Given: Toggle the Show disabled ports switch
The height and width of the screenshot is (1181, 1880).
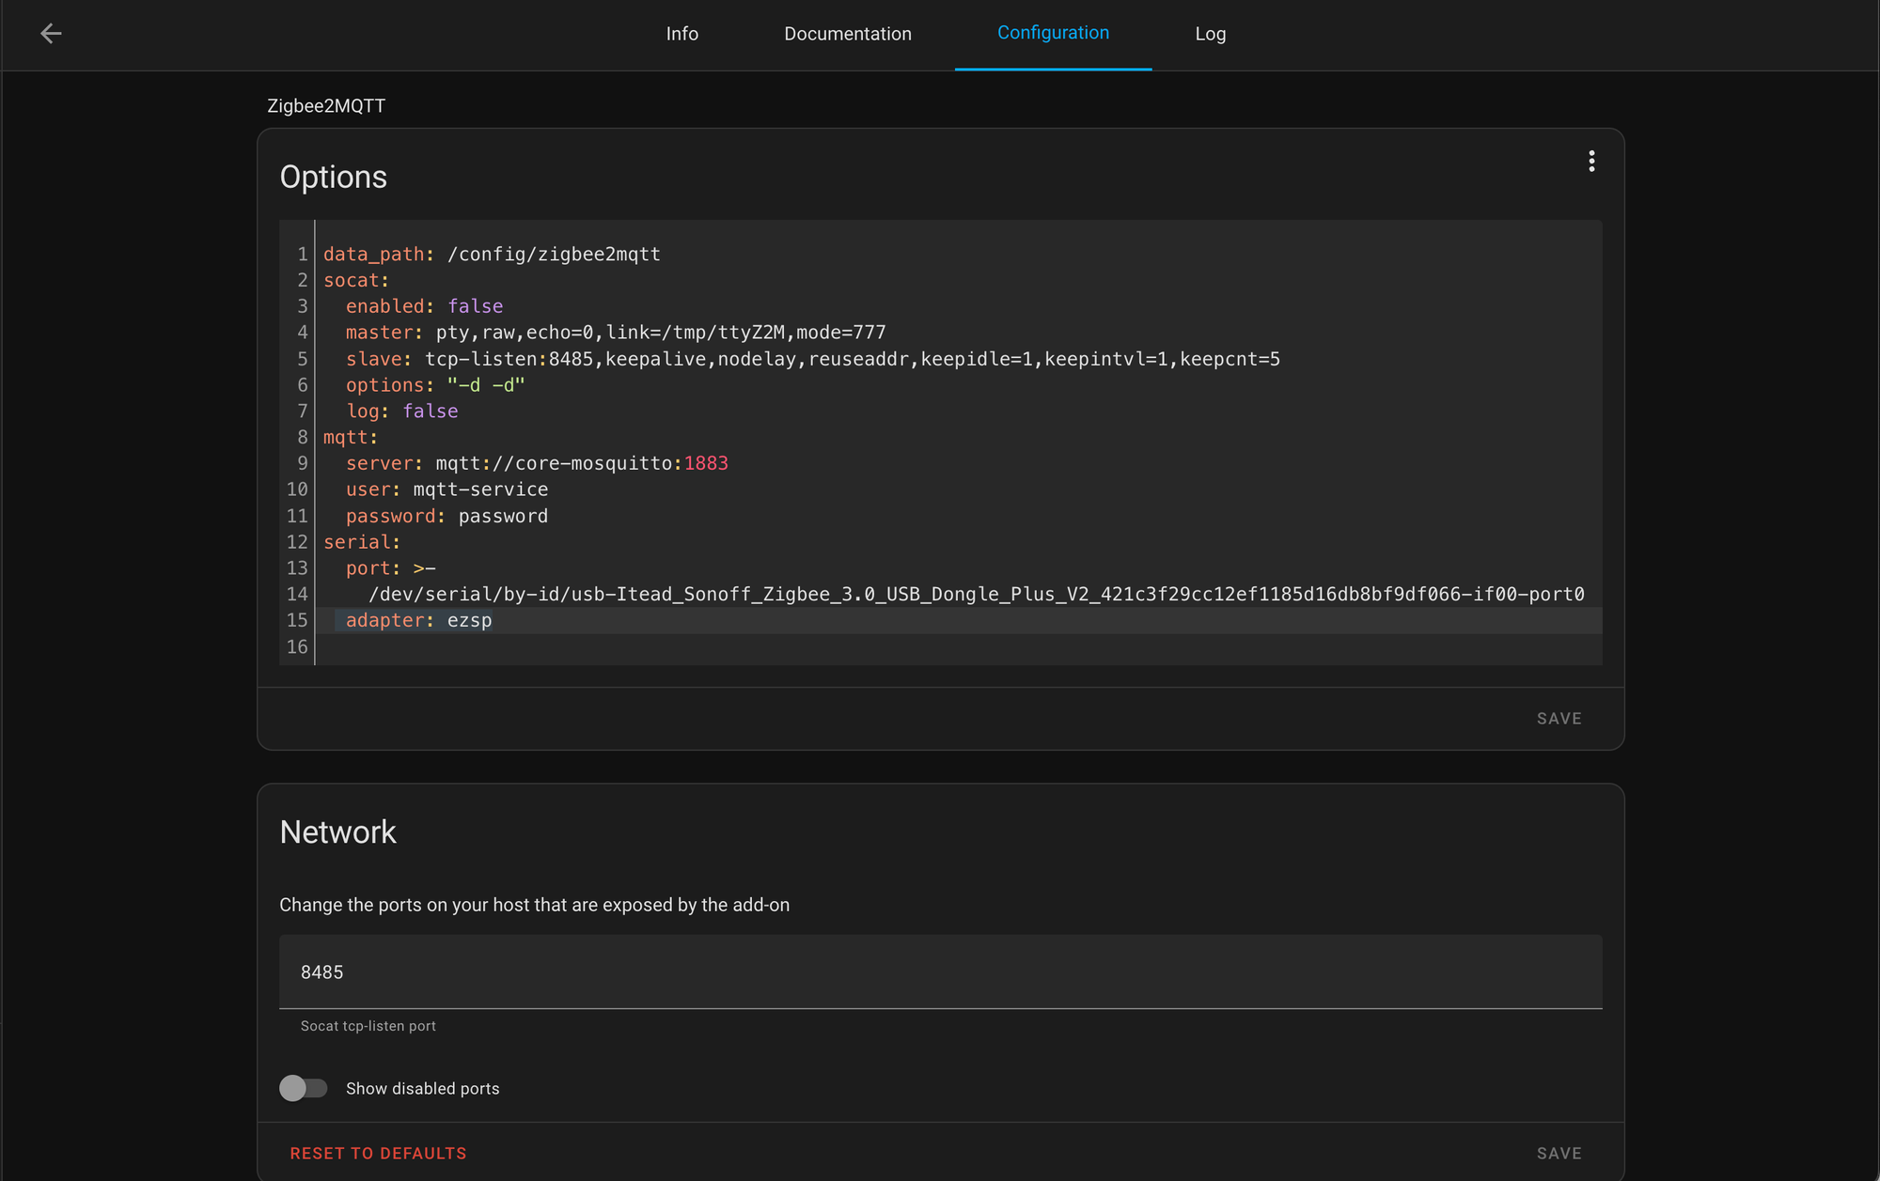Looking at the screenshot, I should tap(303, 1089).
